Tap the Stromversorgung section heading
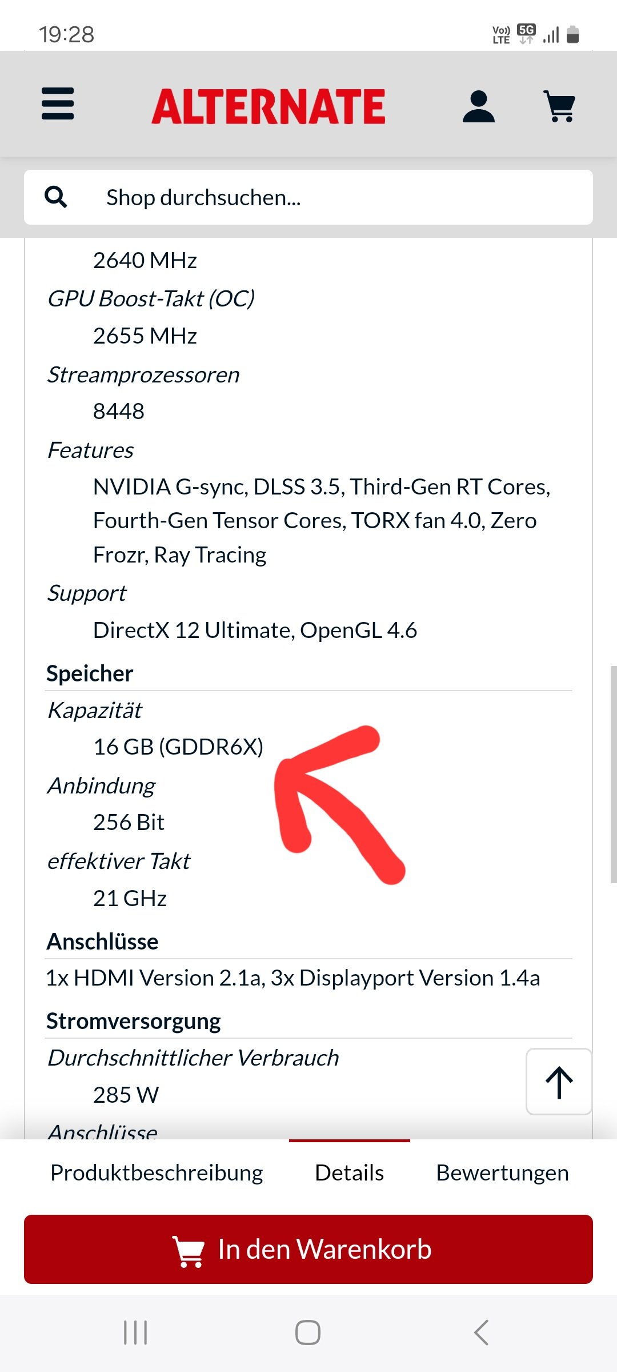 [134, 1022]
